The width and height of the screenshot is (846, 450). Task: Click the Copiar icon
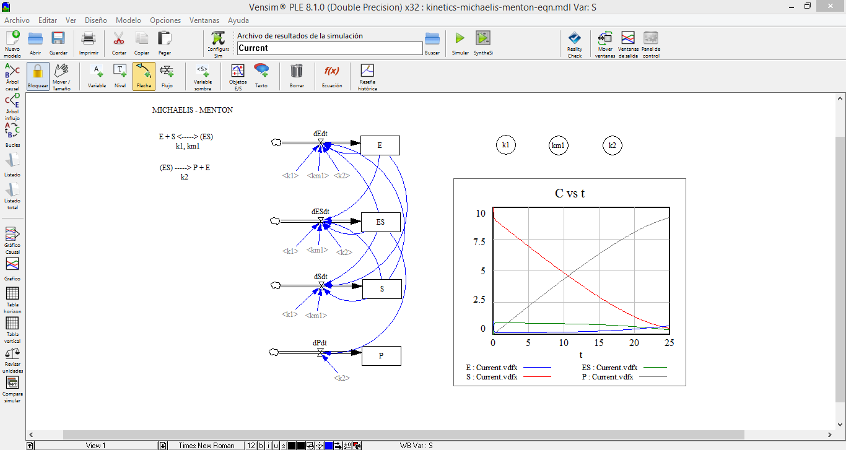pos(142,44)
